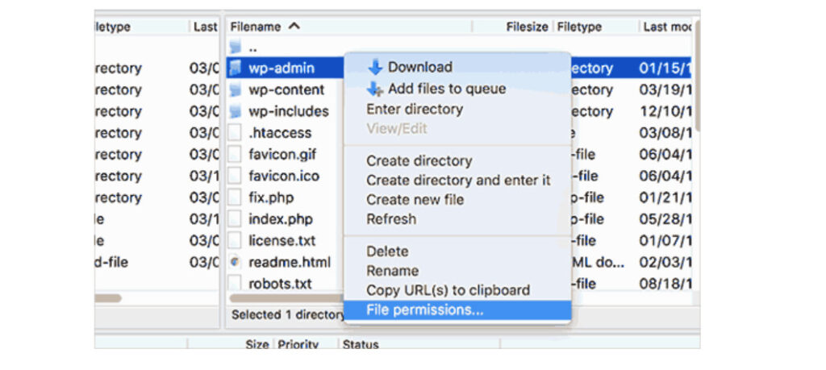Click the 05/28/1 date on index.php row
The height and width of the screenshot is (370, 826).
point(665,219)
